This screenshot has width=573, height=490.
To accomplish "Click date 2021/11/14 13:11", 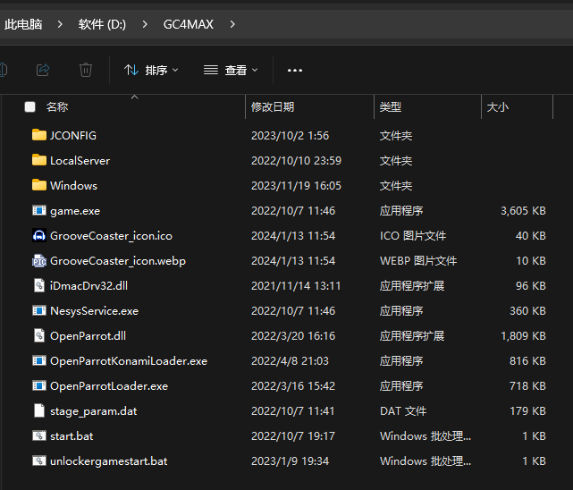I will (x=296, y=286).
